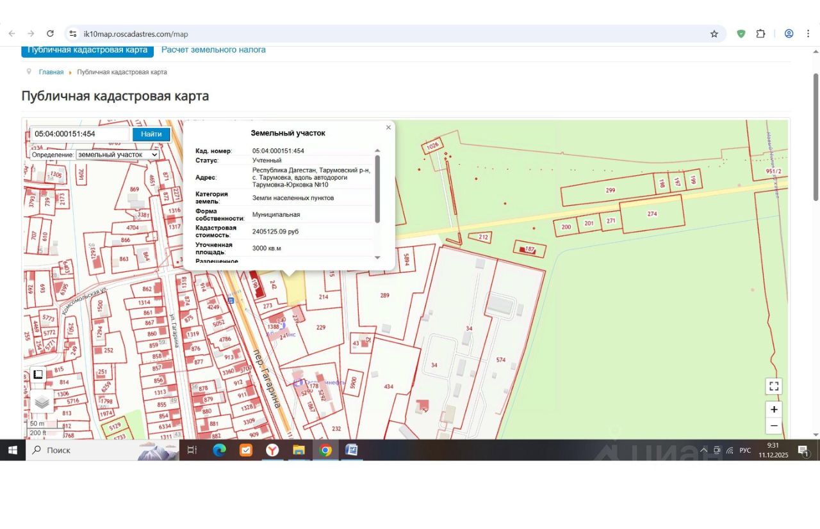Go to Главная via breadcrumb link
The width and height of the screenshot is (820, 529).
(51, 72)
